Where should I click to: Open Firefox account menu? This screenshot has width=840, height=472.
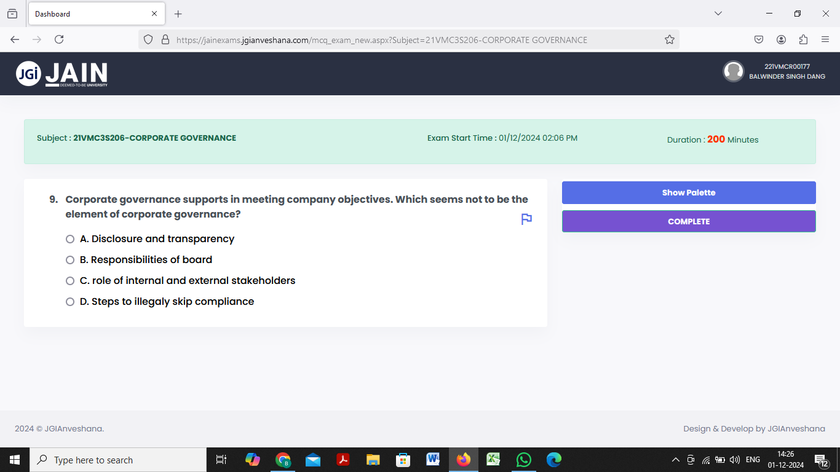click(781, 39)
